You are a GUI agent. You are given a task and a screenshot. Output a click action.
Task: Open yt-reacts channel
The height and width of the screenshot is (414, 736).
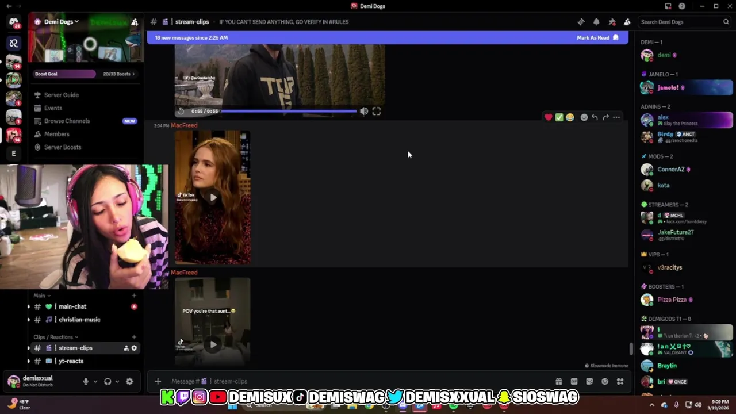click(85, 361)
